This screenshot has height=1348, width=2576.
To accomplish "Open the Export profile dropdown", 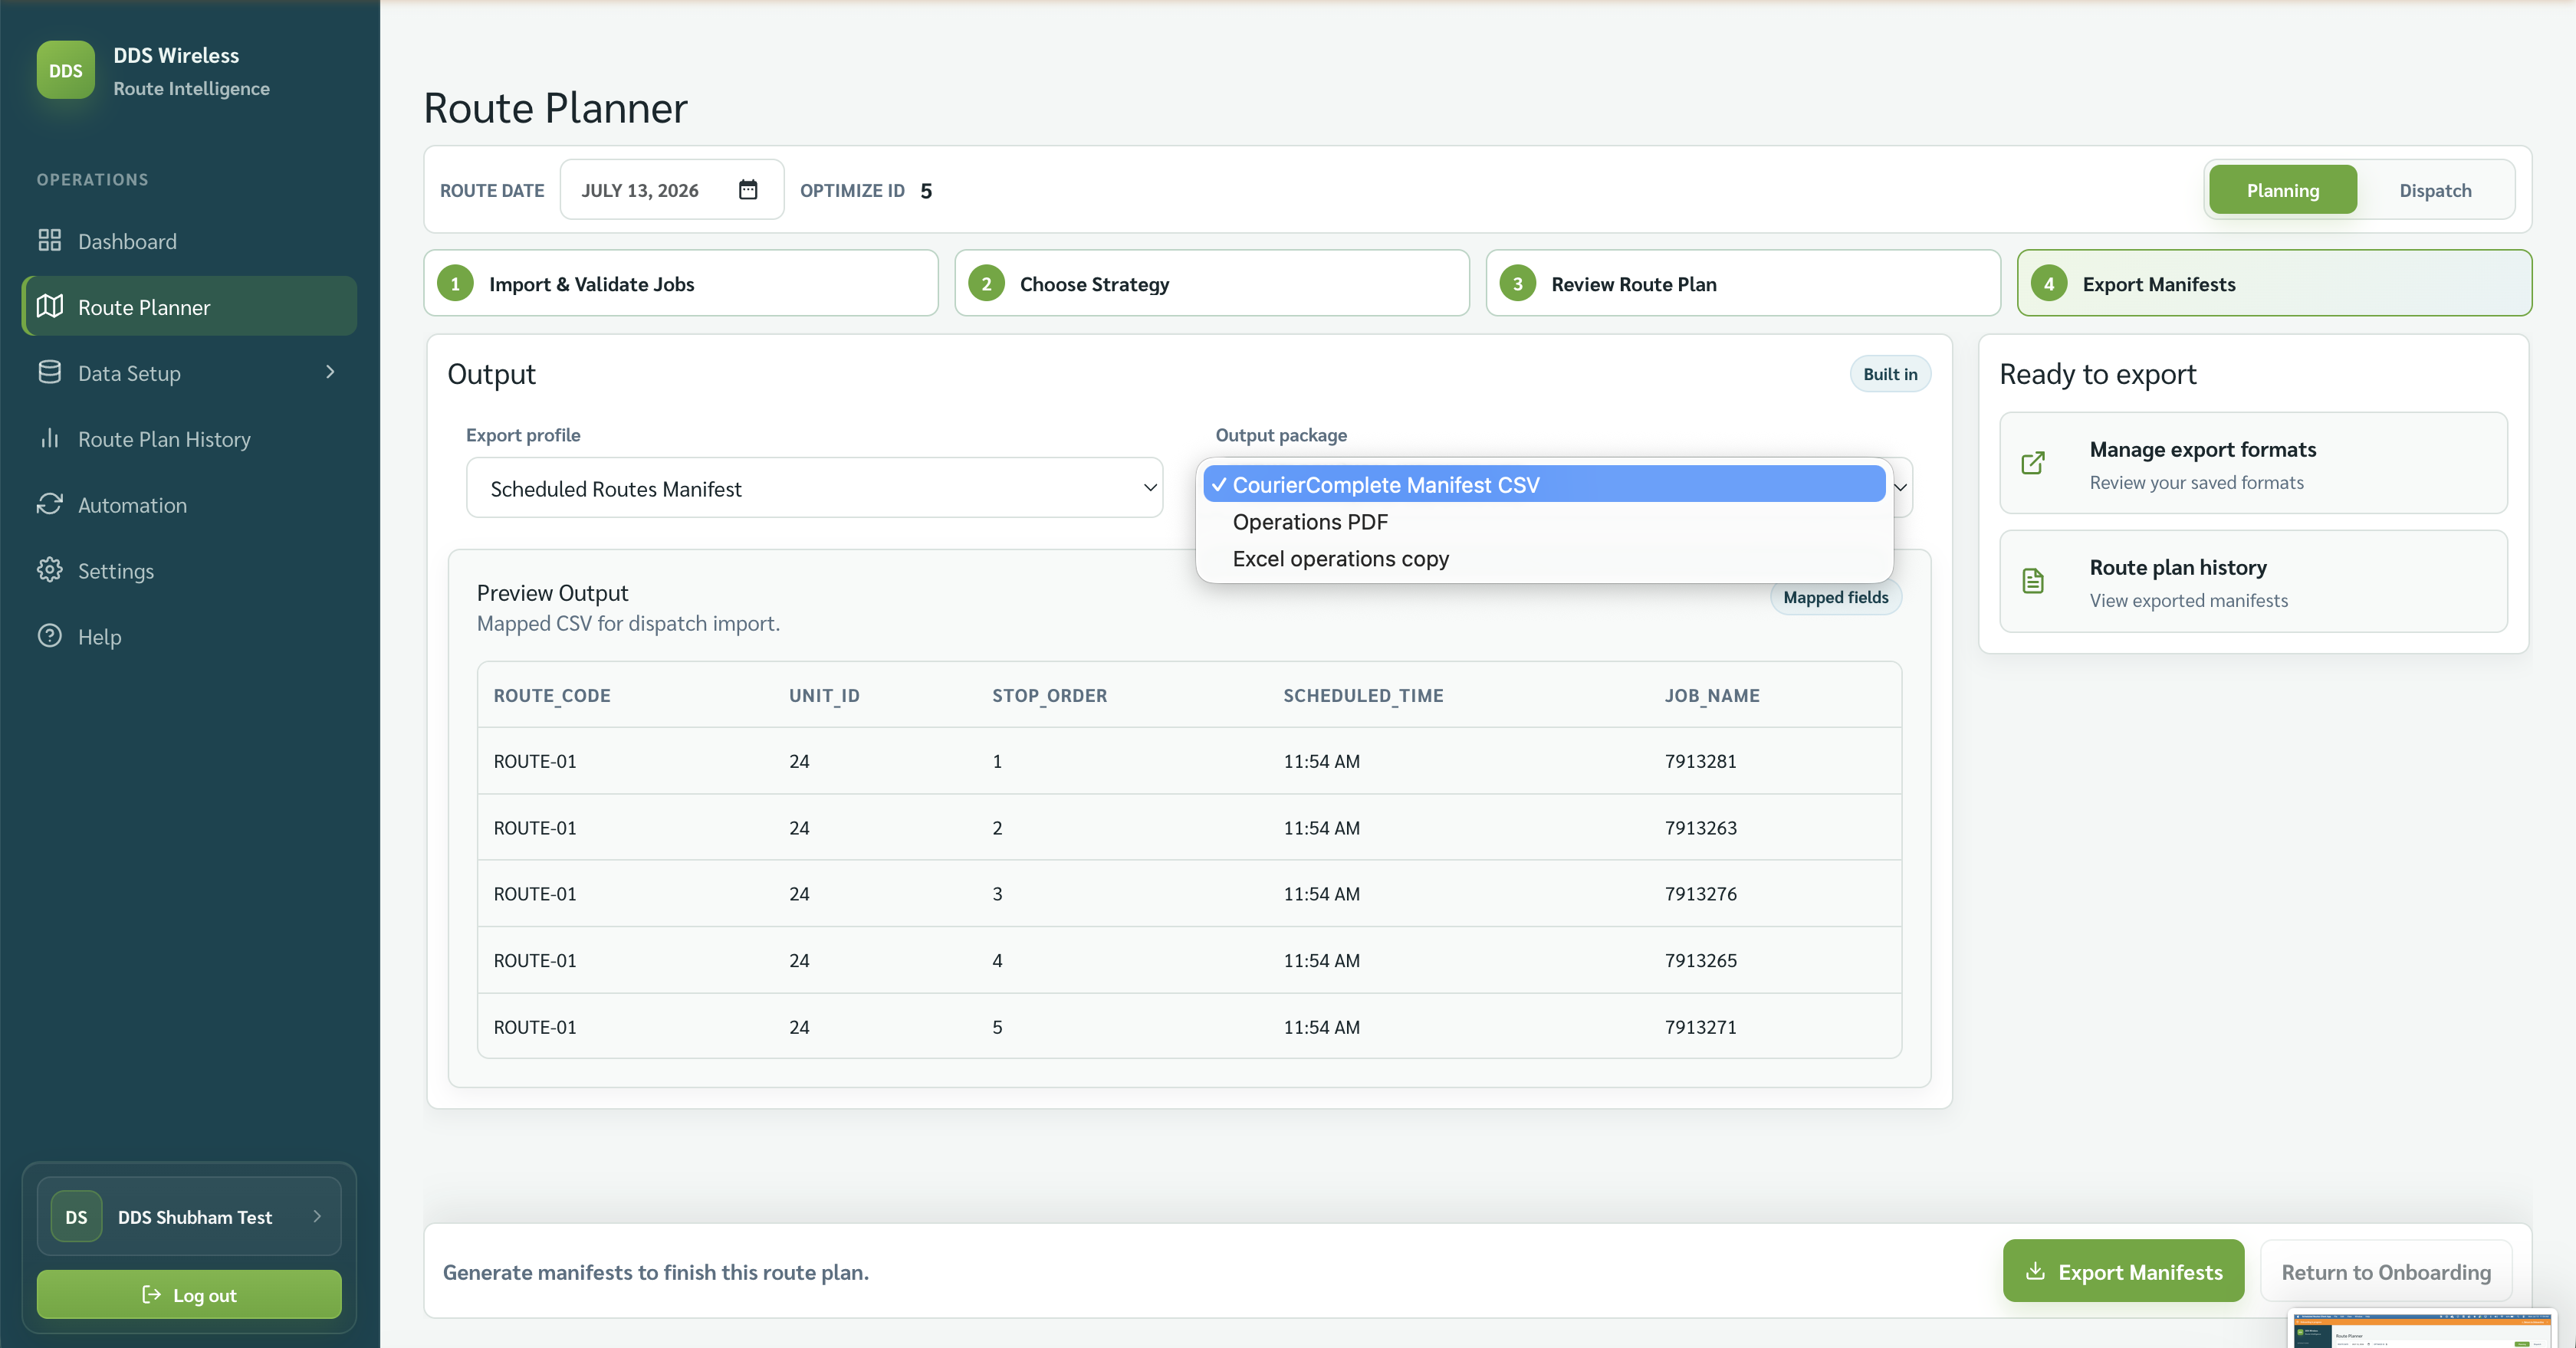I will click(x=814, y=487).
